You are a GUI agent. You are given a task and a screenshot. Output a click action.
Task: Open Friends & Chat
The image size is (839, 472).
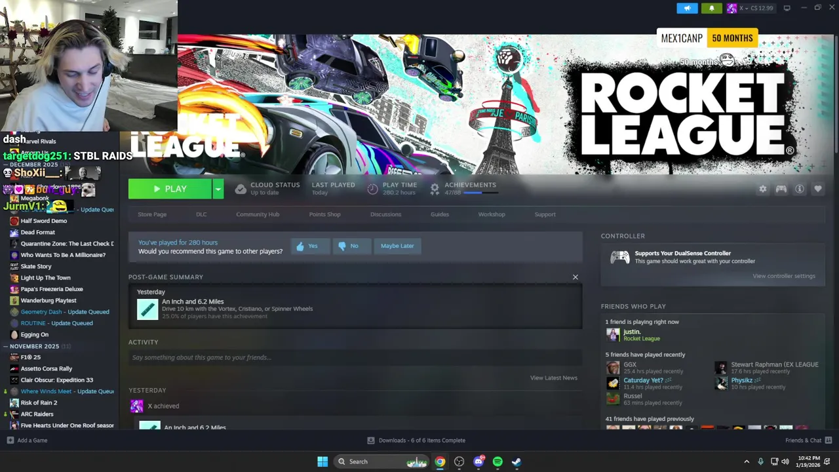(808, 441)
